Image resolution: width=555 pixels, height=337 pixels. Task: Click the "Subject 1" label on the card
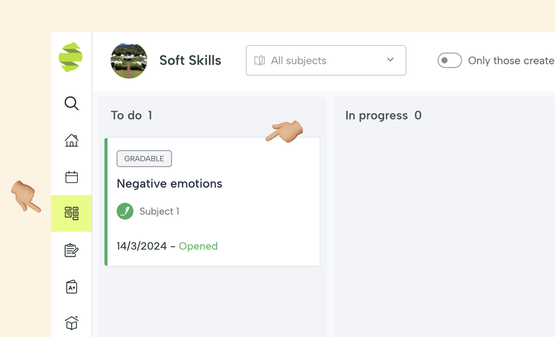(159, 211)
